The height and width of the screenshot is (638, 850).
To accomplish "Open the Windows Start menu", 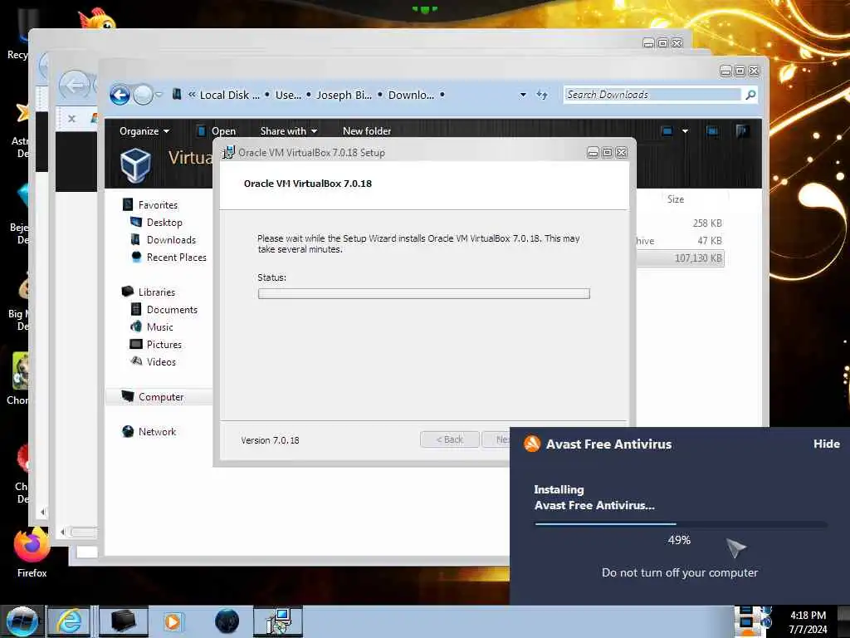I will tap(22, 621).
